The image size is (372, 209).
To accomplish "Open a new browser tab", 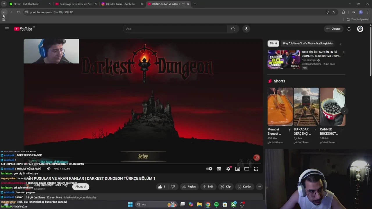I will pyautogui.click(x=195, y=4).
